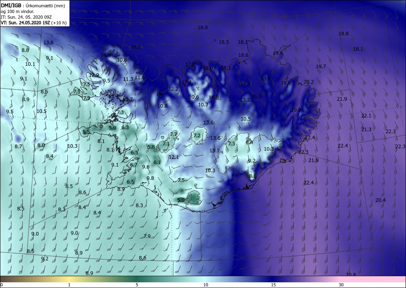Click the 5.5 value on the map

click(x=86, y=132)
